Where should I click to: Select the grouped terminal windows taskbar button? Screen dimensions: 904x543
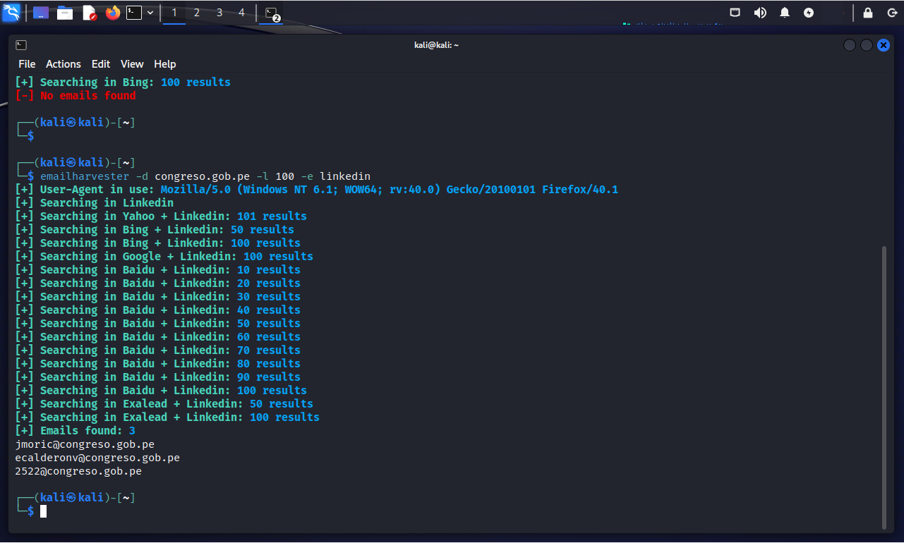(x=272, y=13)
